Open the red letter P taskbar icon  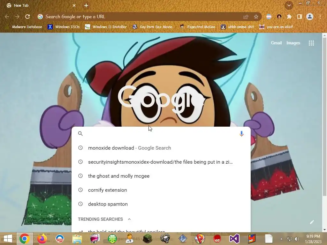[x=200, y=239]
